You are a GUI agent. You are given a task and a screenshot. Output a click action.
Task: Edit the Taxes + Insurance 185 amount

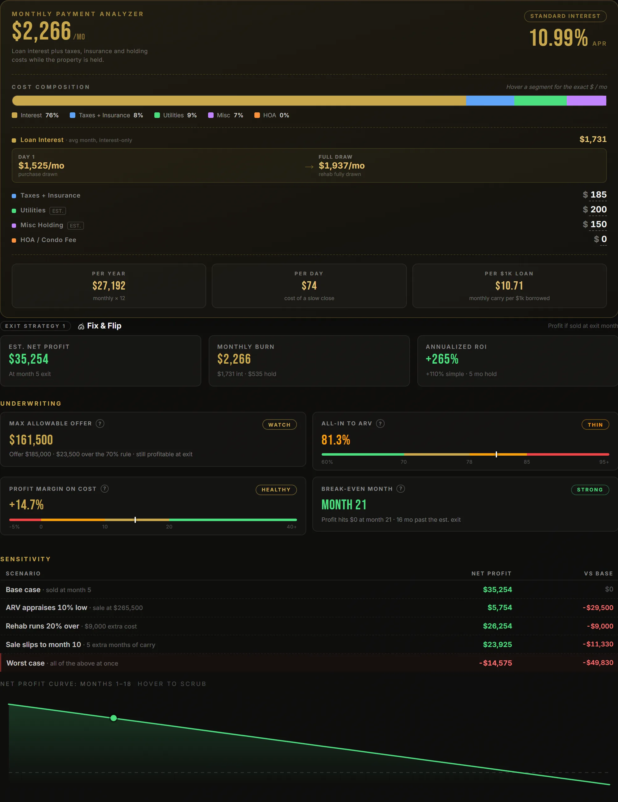(x=598, y=194)
